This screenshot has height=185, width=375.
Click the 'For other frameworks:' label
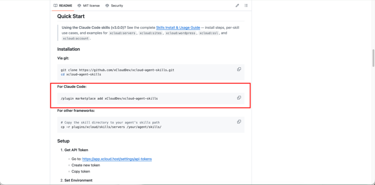76,111
